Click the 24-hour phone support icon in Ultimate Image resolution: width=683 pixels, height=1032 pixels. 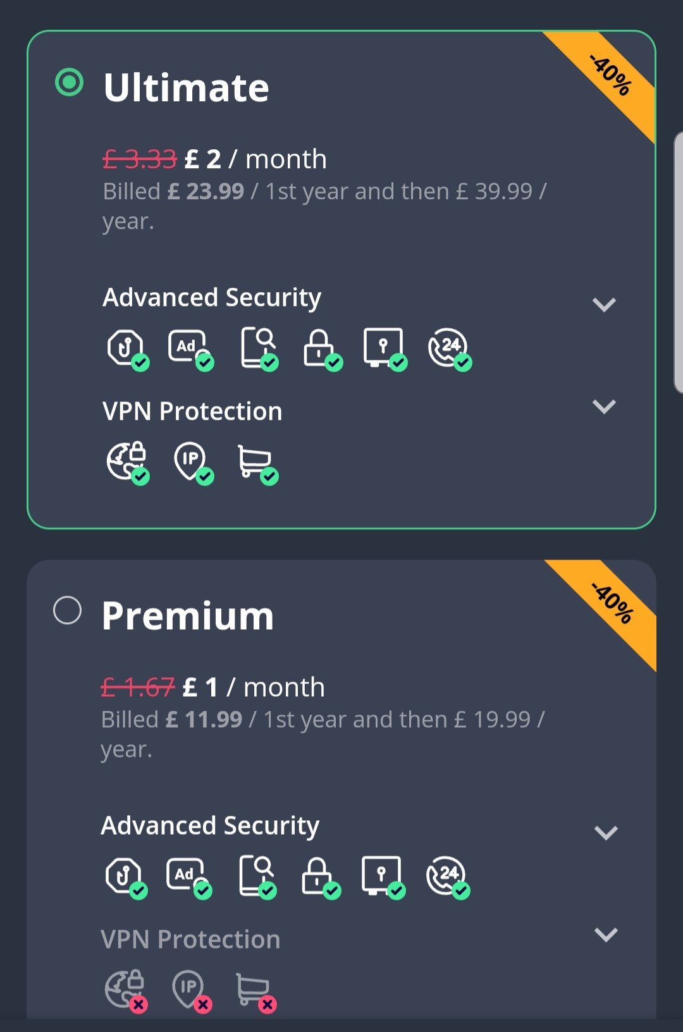450,349
